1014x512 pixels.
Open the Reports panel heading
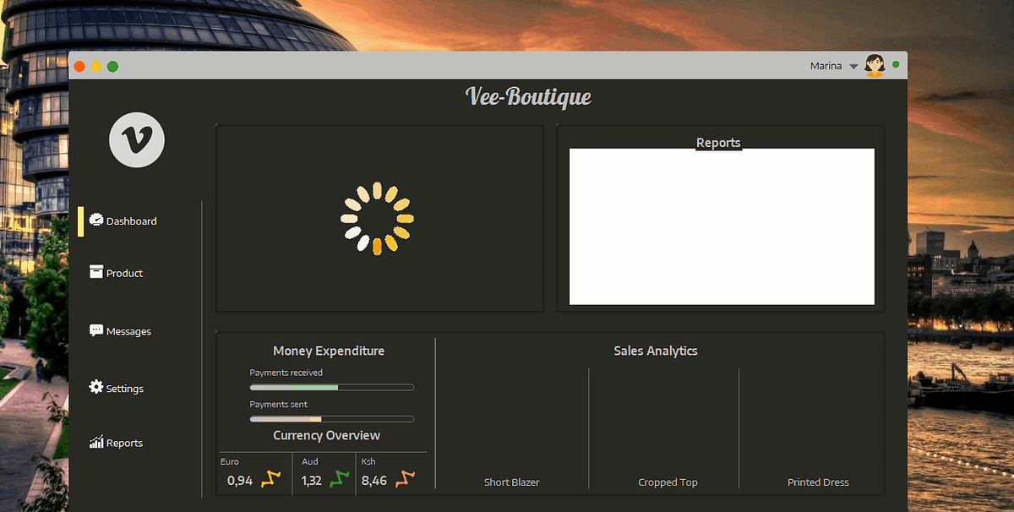[719, 142]
